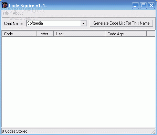Click Generate Code List For This Name
The image size is (157, 135).
point(121,24)
